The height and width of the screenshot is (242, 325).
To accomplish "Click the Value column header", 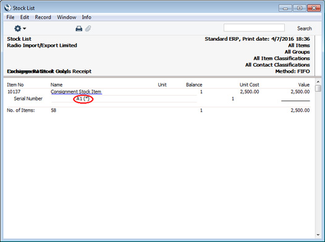I will click(304, 85).
